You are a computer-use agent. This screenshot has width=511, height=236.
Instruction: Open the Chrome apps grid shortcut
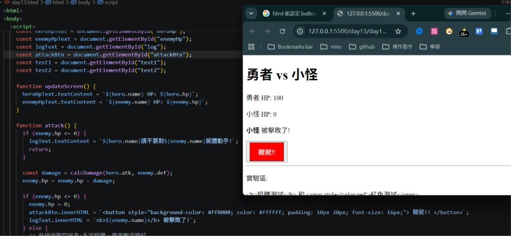click(x=252, y=47)
